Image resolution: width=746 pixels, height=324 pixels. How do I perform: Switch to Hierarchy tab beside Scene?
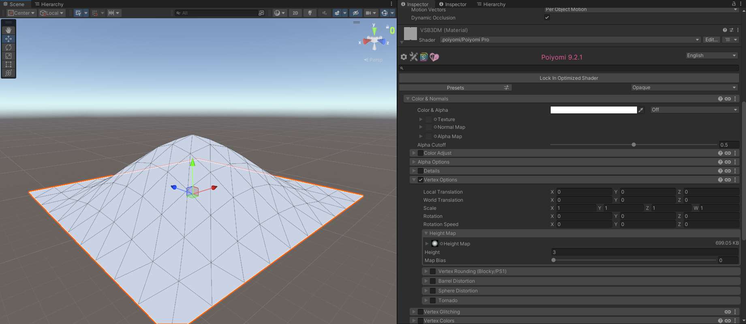(x=49, y=4)
